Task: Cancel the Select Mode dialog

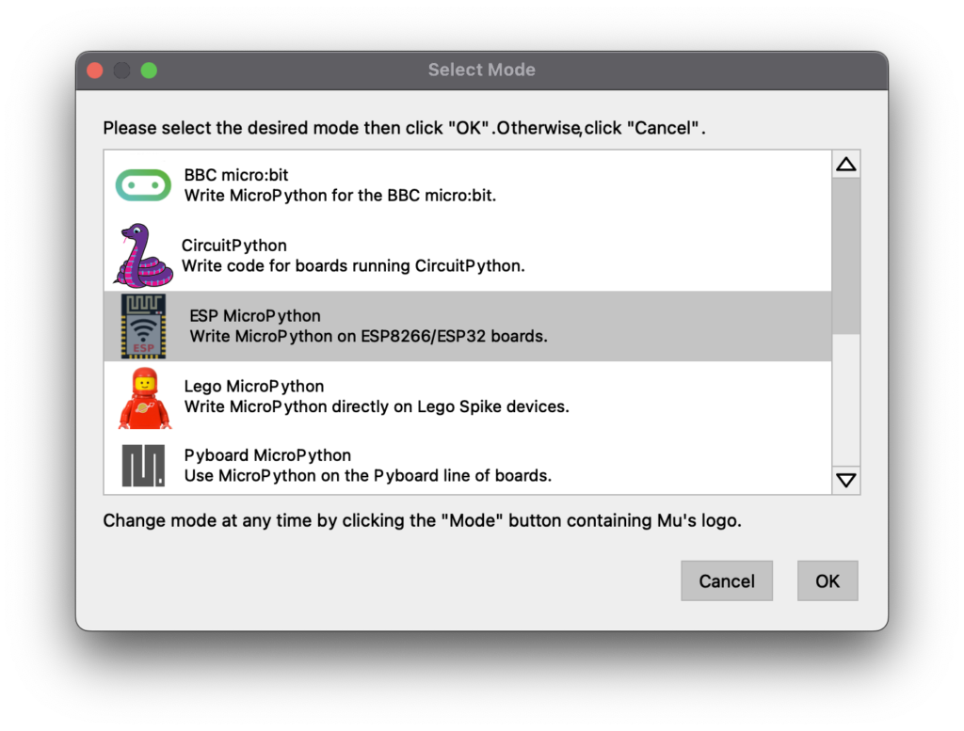Action: (x=727, y=581)
